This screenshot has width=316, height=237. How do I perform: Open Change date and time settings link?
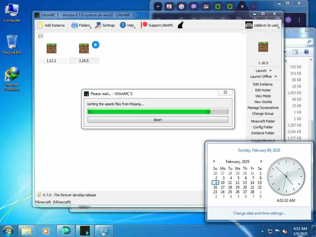[x=259, y=213]
